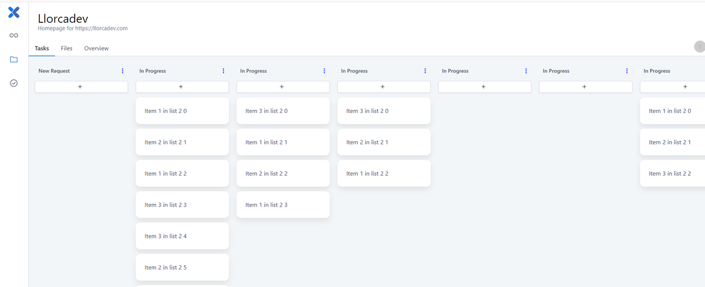The height and width of the screenshot is (287, 705).
Task: Click the 'Homepage for https://llorcadev.com' subtitle
Action: (83, 28)
